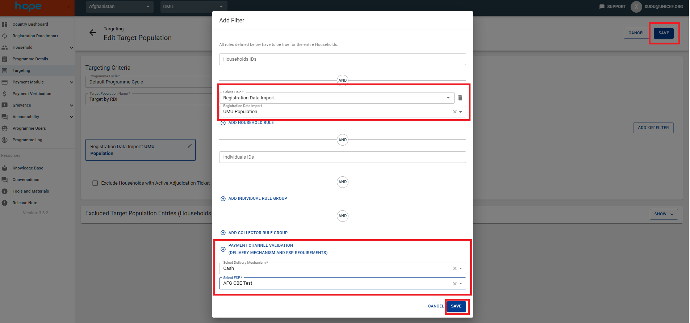Open the Select Delivery Mechanism dropdown arrow
The width and height of the screenshot is (690, 323).
pos(461,268)
